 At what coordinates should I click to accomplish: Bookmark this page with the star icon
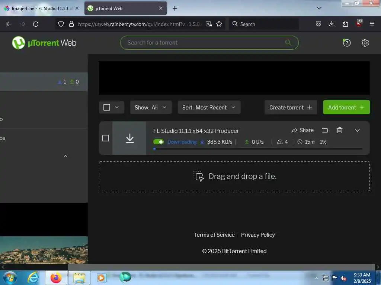(x=219, y=24)
